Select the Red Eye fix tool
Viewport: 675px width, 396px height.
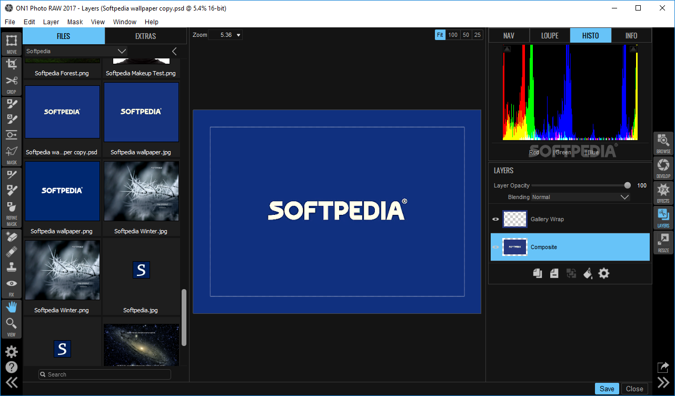[x=12, y=283]
